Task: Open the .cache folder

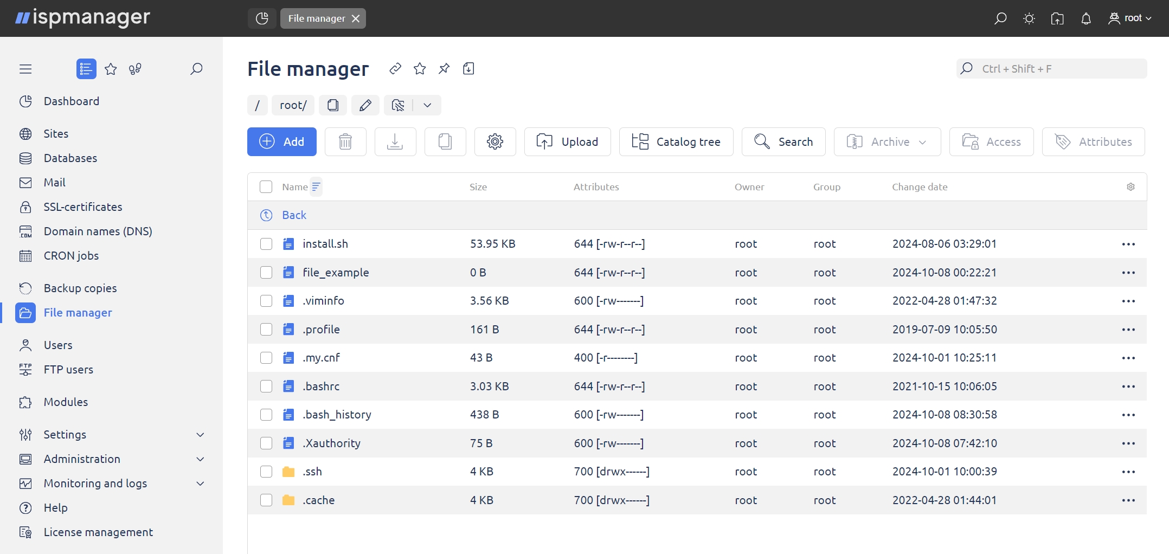Action: click(319, 500)
